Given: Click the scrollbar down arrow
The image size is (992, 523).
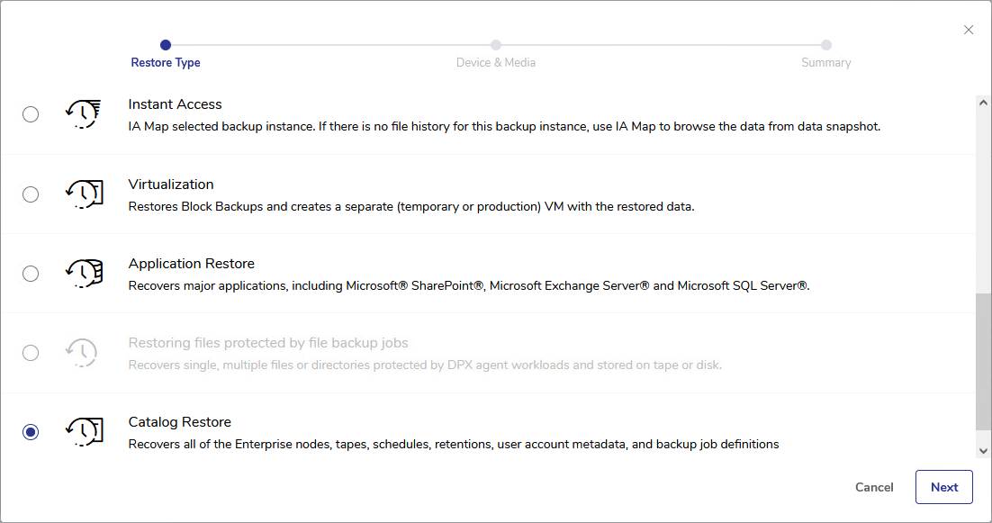Looking at the screenshot, I should pos(983,450).
